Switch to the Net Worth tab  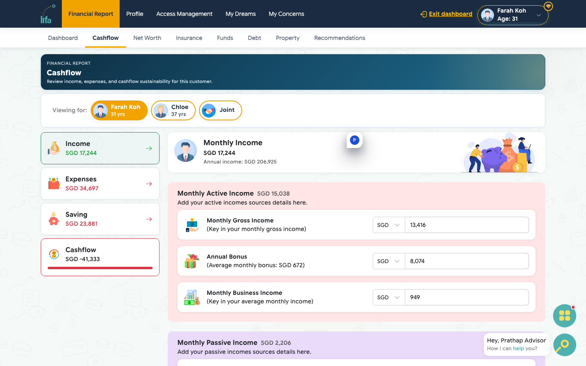point(147,38)
